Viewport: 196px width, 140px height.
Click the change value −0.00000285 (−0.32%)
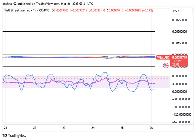(x=139, y=10)
